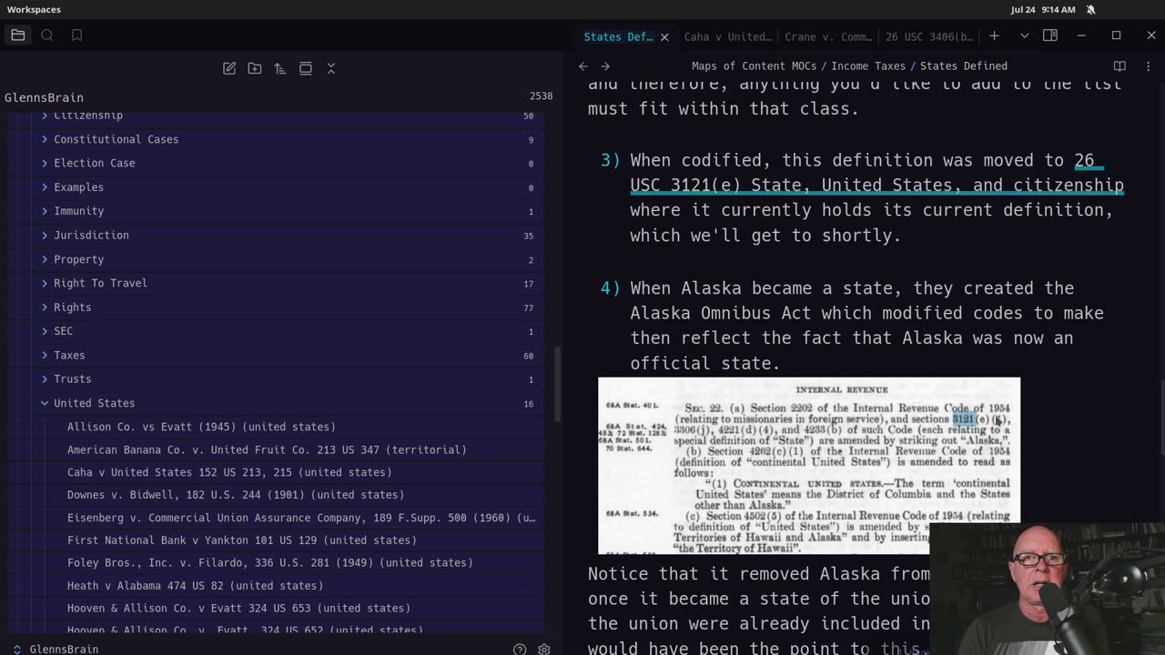This screenshot has height=655, width=1165.
Task: Click the GlennsBrain vault title
Action: (44, 97)
